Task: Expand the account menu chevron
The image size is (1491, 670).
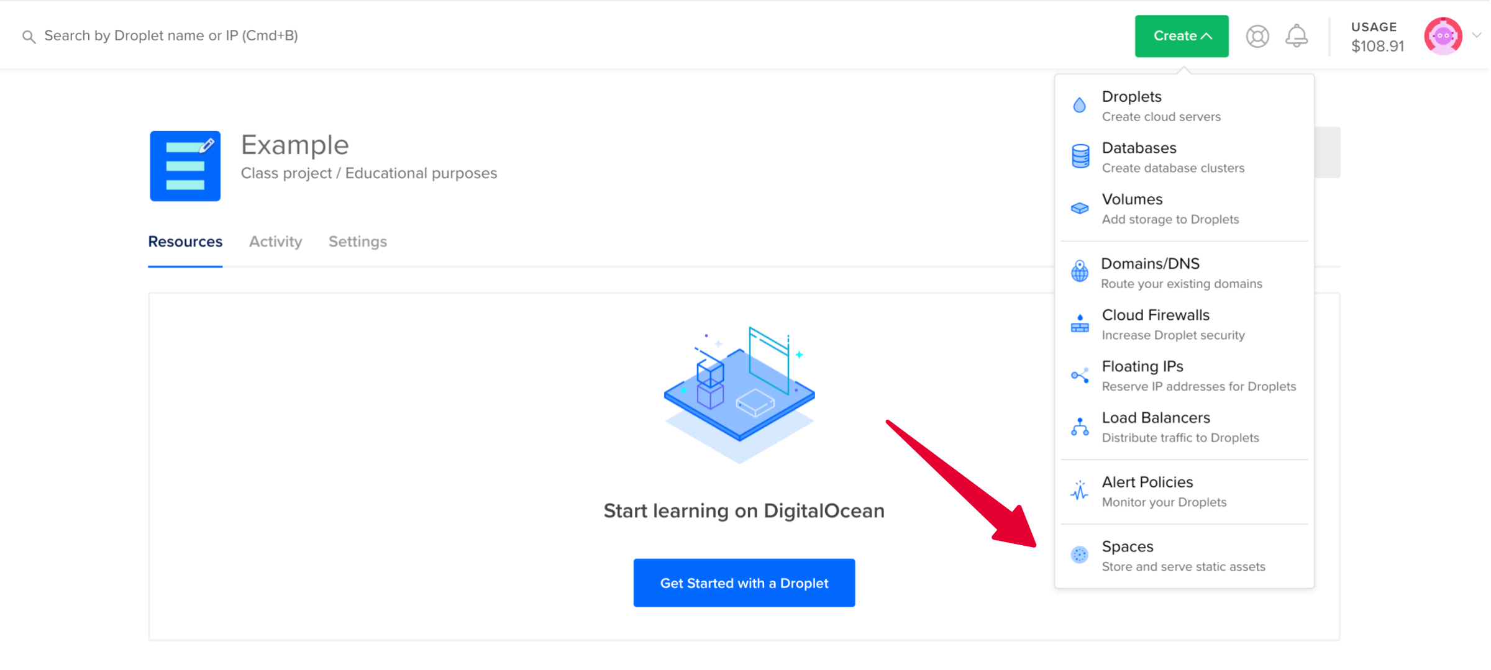Action: 1477,35
